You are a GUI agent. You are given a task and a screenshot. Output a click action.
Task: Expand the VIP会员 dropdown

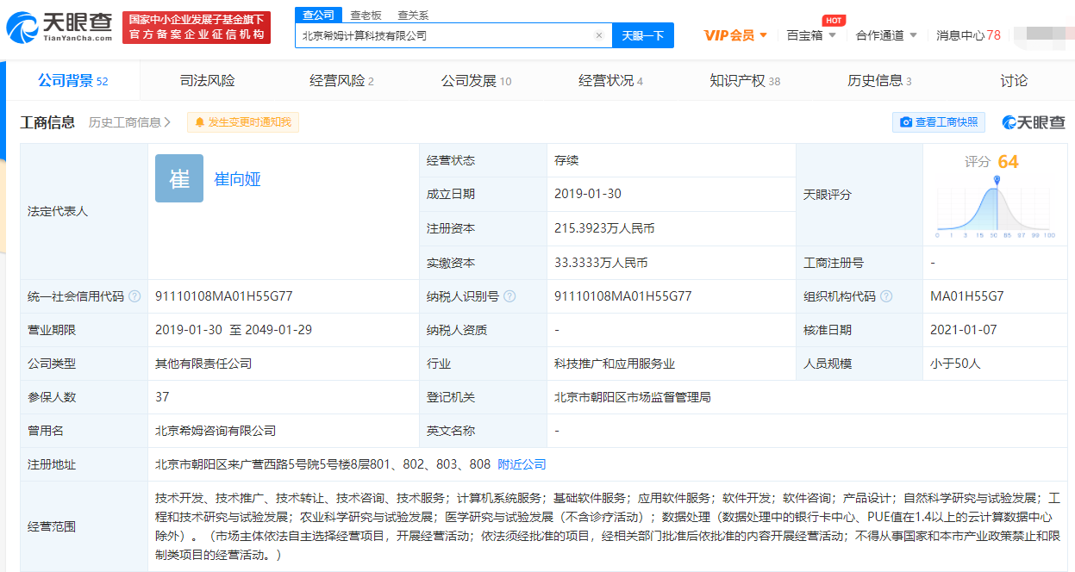click(x=735, y=35)
